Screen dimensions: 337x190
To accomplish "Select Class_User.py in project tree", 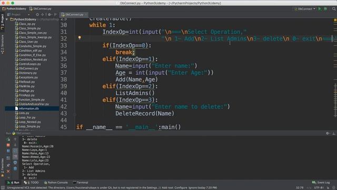I will 26,42.
